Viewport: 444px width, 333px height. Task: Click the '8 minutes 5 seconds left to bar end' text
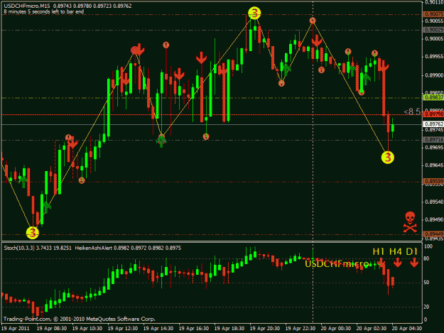tap(44, 11)
